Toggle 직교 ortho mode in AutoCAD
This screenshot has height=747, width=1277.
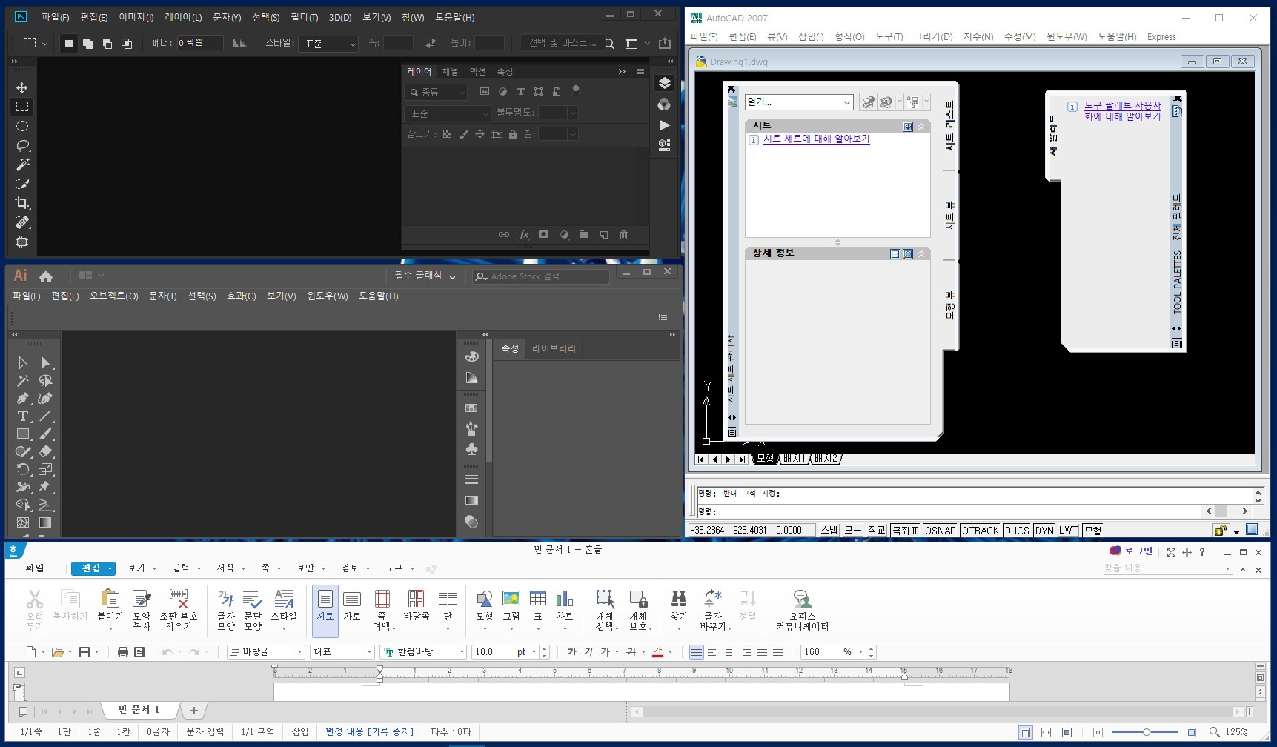[x=877, y=531]
